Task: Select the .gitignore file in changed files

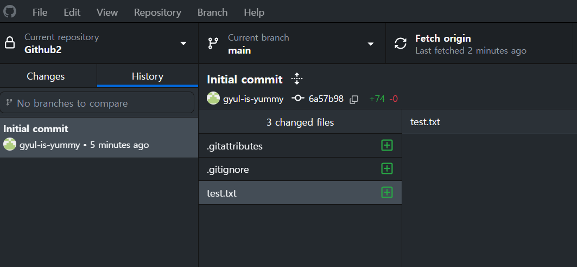Action: (x=228, y=170)
